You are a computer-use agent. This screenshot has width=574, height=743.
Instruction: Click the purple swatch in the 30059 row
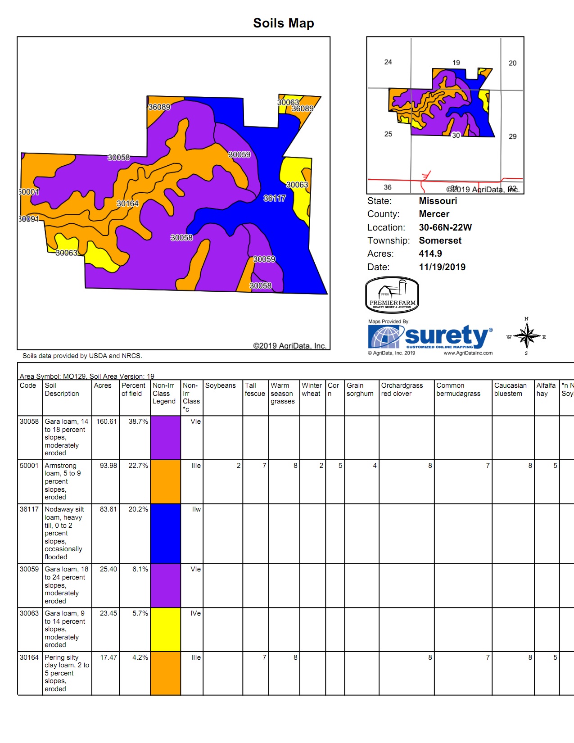(x=165, y=585)
